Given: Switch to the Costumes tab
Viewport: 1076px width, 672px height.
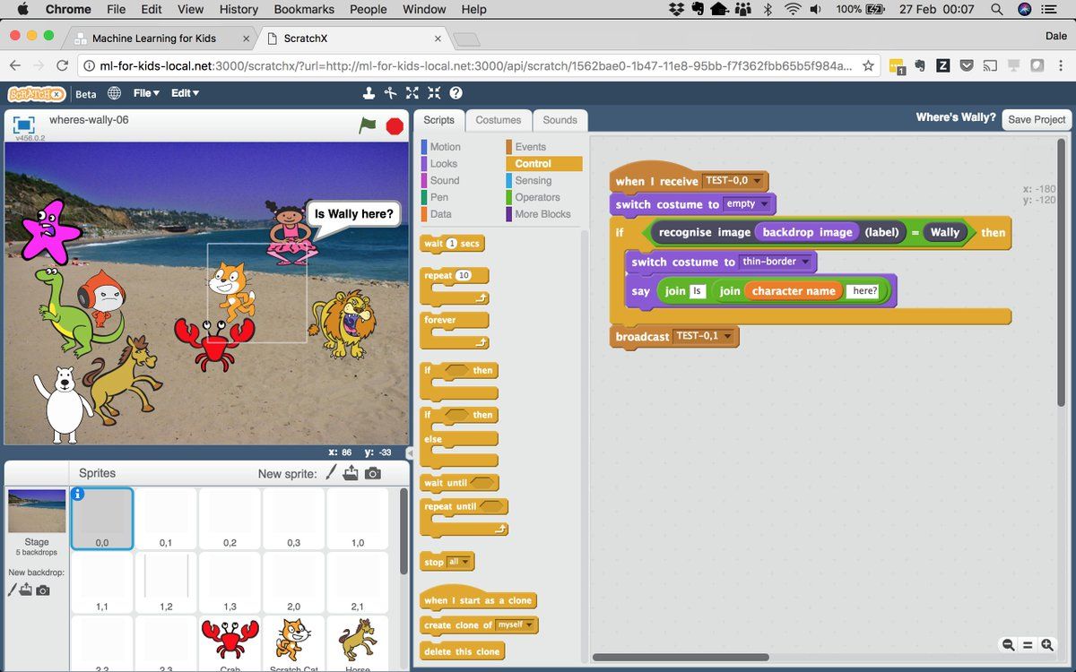Looking at the screenshot, I should (x=498, y=120).
